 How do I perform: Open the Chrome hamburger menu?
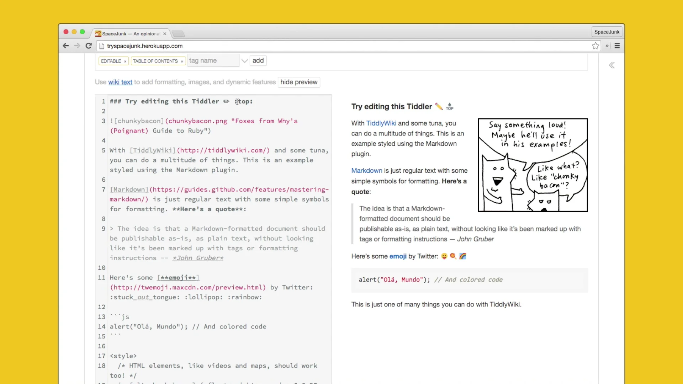click(x=617, y=46)
